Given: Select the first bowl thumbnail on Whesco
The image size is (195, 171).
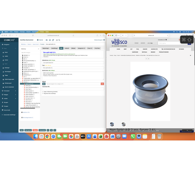Looking at the screenshot, I should coord(112,124).
